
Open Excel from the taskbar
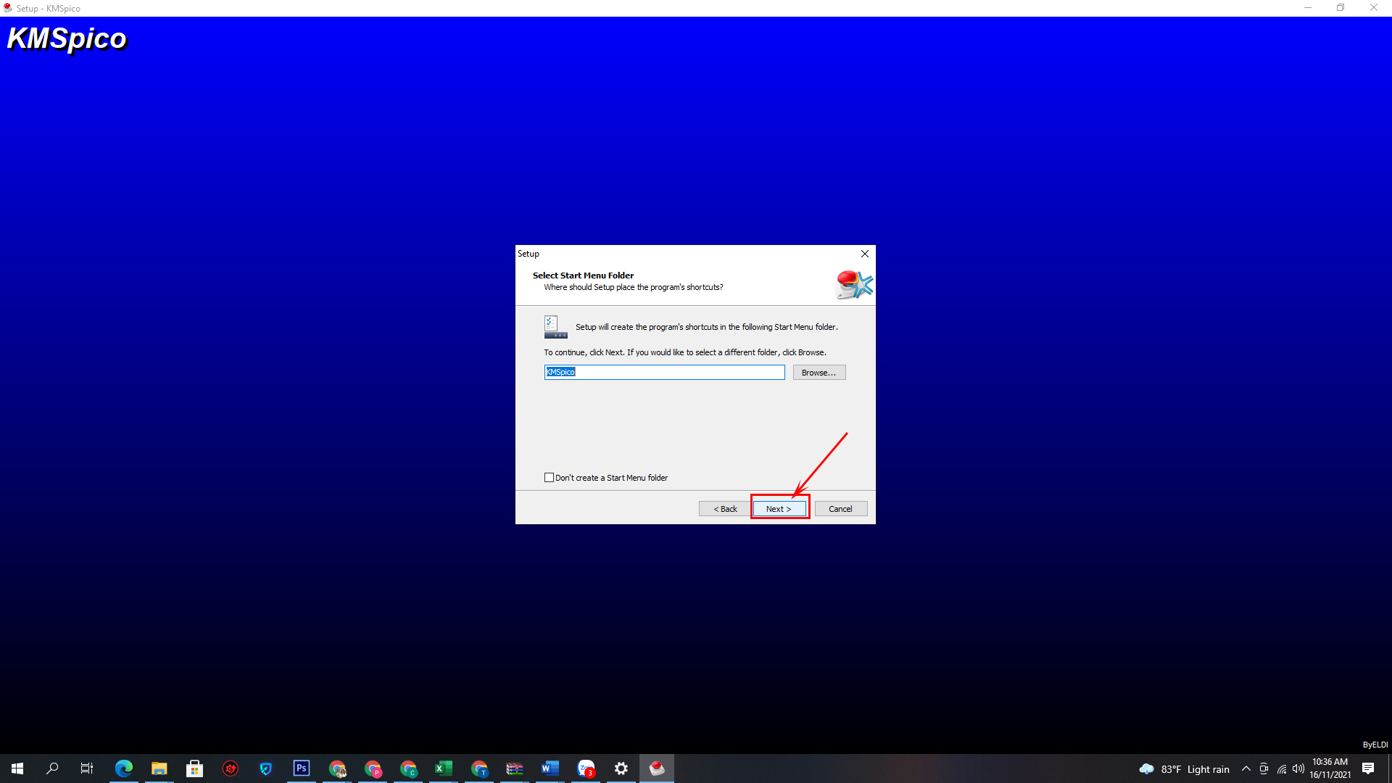tap(443, 768)
